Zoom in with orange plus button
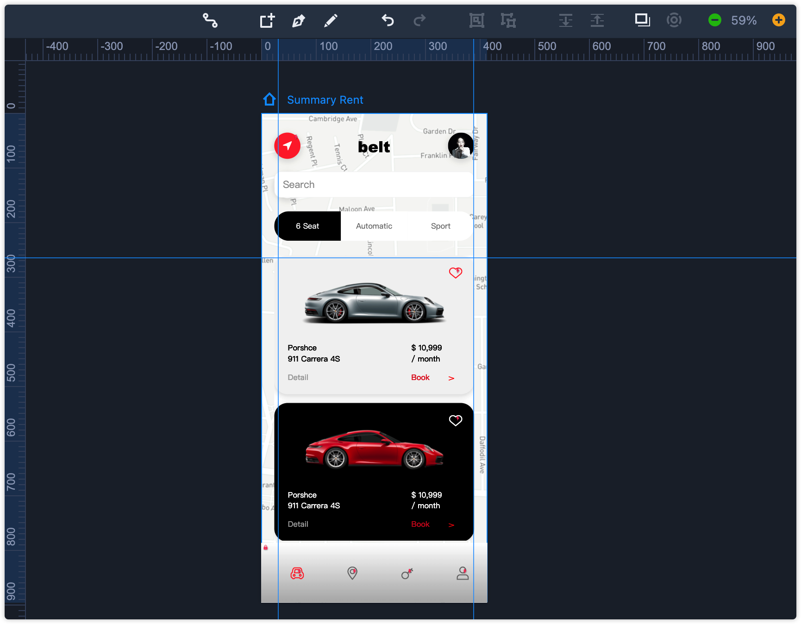The image size is (801, 624). click(778, 20)
